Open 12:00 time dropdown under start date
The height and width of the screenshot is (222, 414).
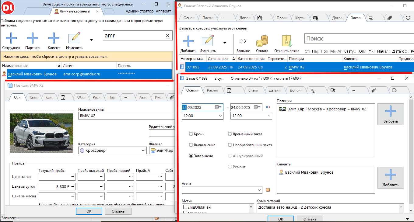220,116
